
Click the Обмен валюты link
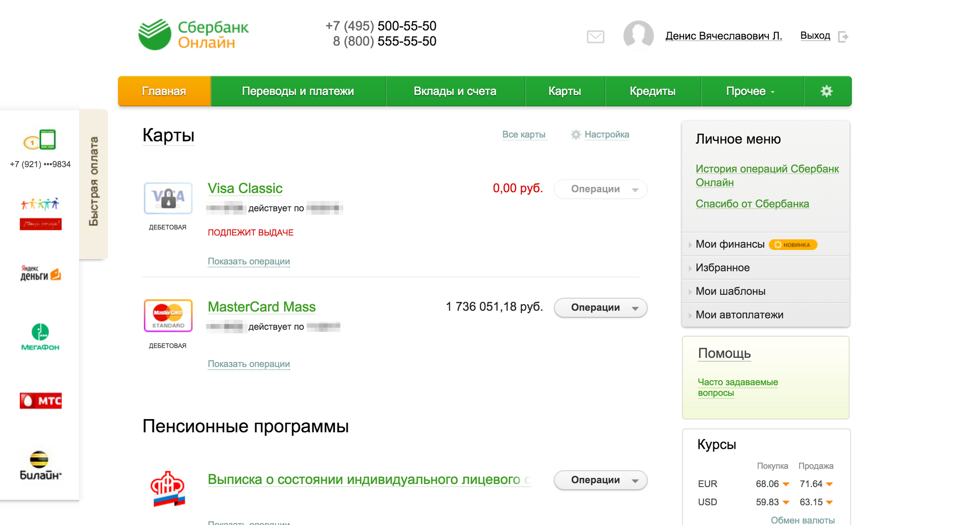coord(802,520)
